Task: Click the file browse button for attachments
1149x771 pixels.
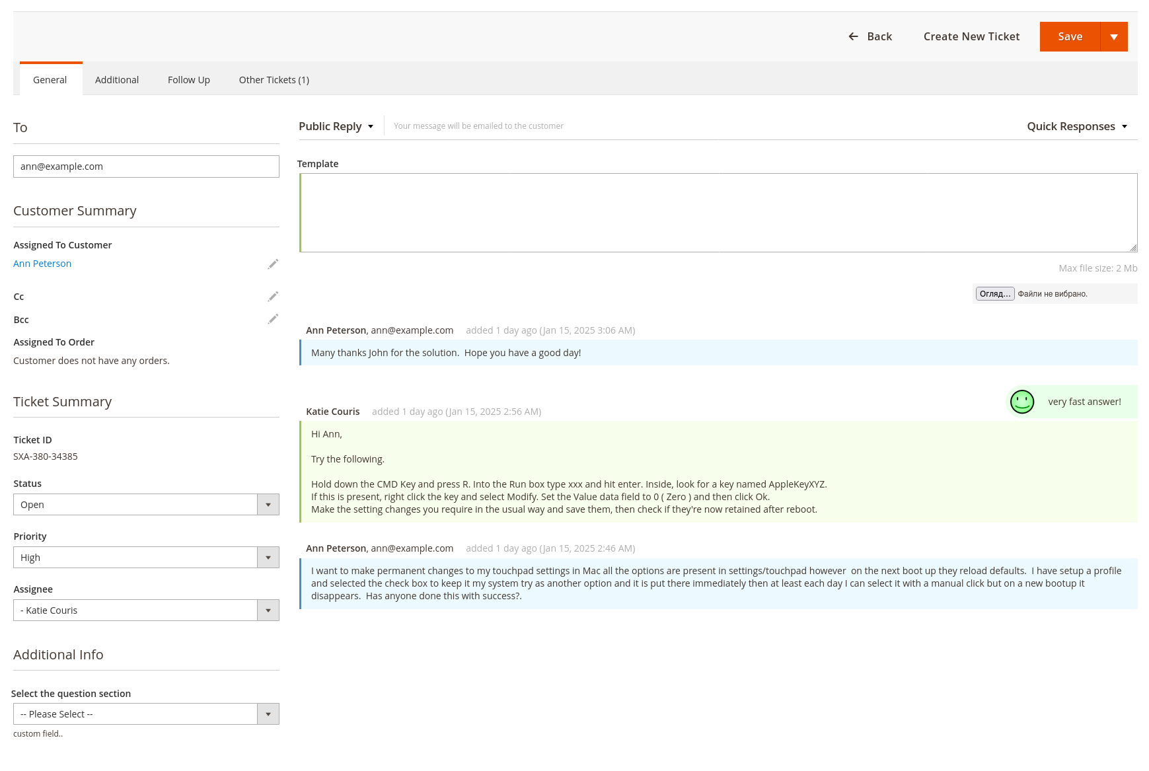Action: click(994, 294)
